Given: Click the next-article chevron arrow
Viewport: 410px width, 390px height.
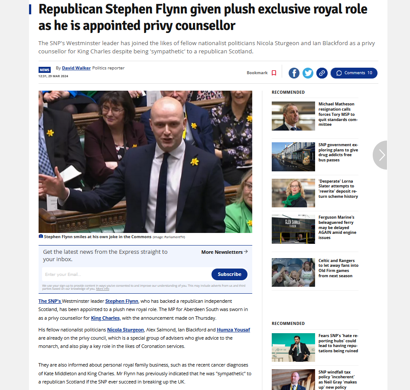Looking at the screenshot, I should (381, 155).
